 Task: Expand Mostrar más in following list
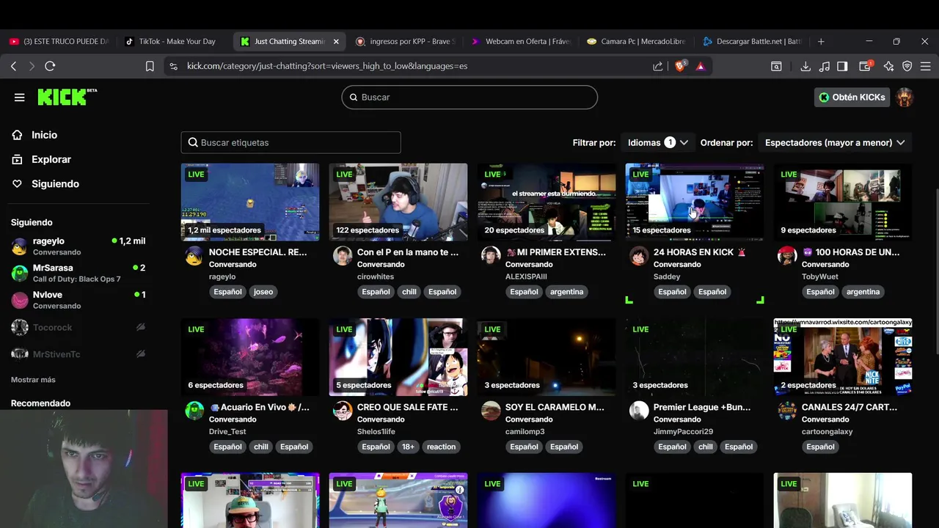coord(33,380)
